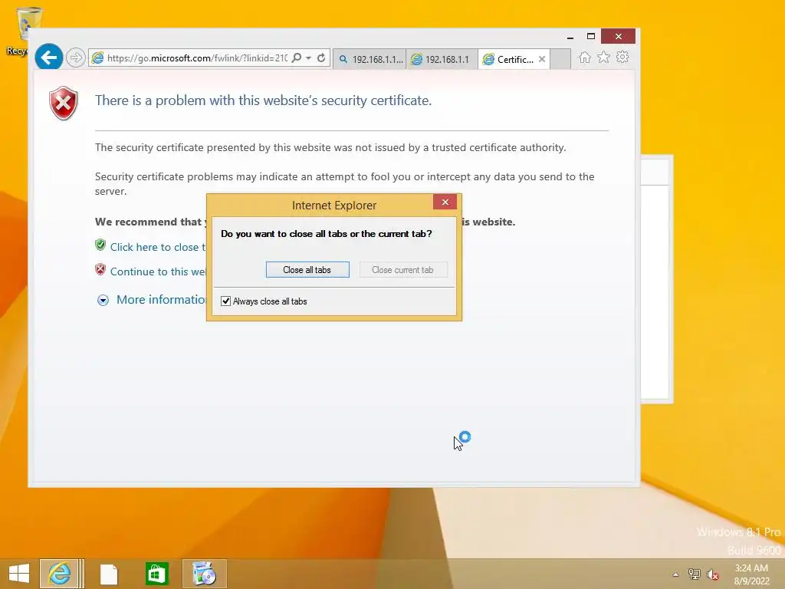Viewport: 785px width, 589px height.
Task: Click the red shield error icon
Action: (64, 104)
